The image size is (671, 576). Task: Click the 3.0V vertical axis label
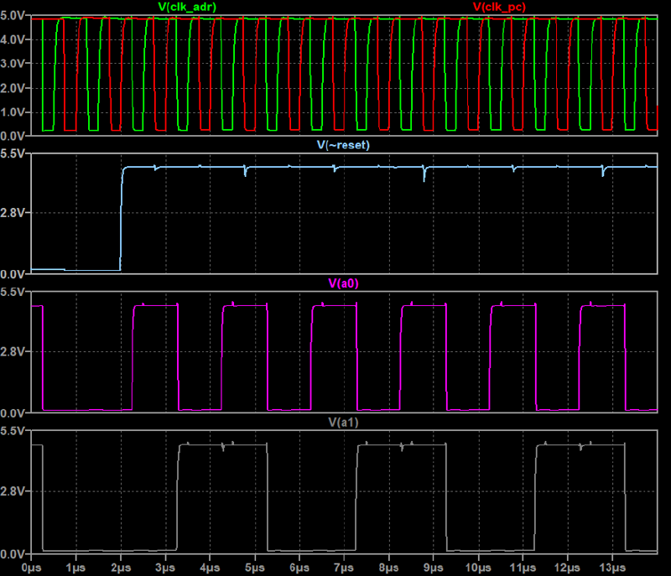point(14,64)
